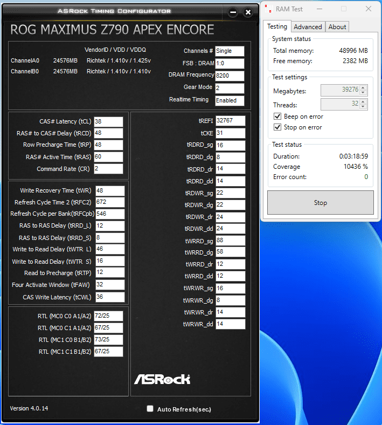Click the tWTR_S value field

110,261
